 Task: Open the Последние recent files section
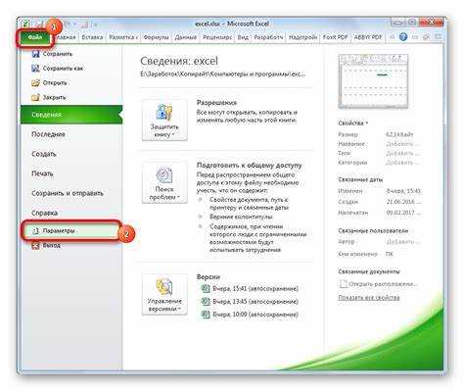coord(48,134)
